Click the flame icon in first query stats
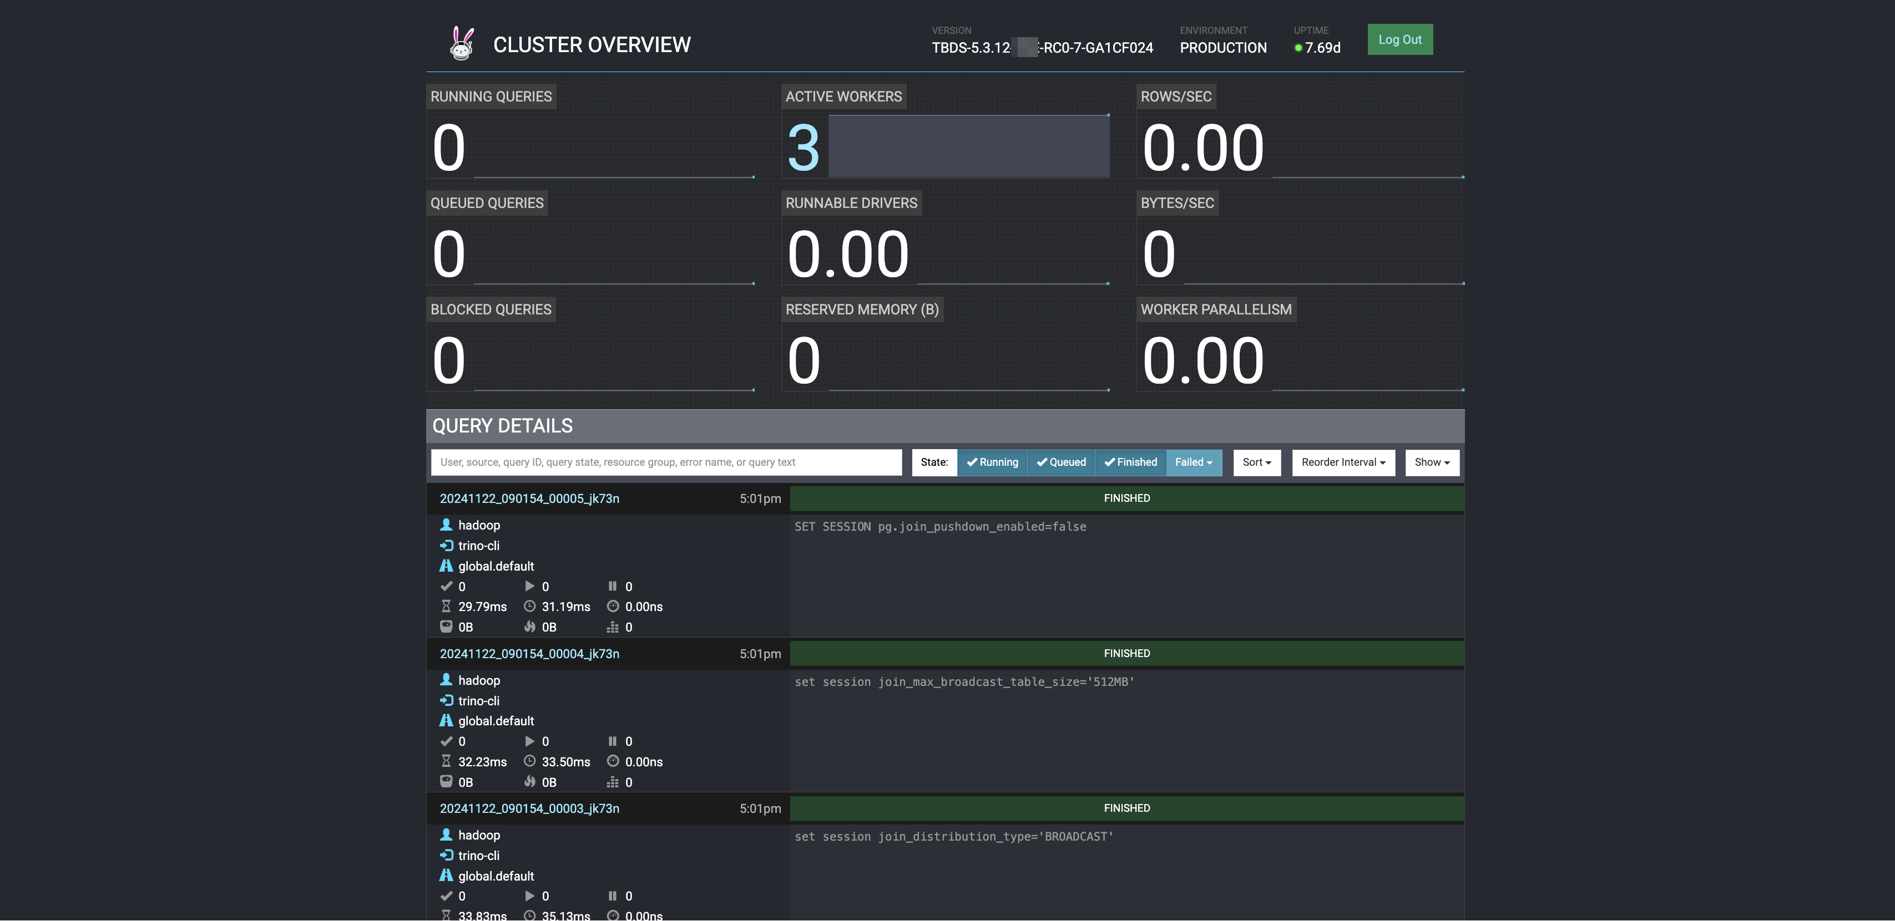Screen dimensions: 1895x921 pos(529,627)
